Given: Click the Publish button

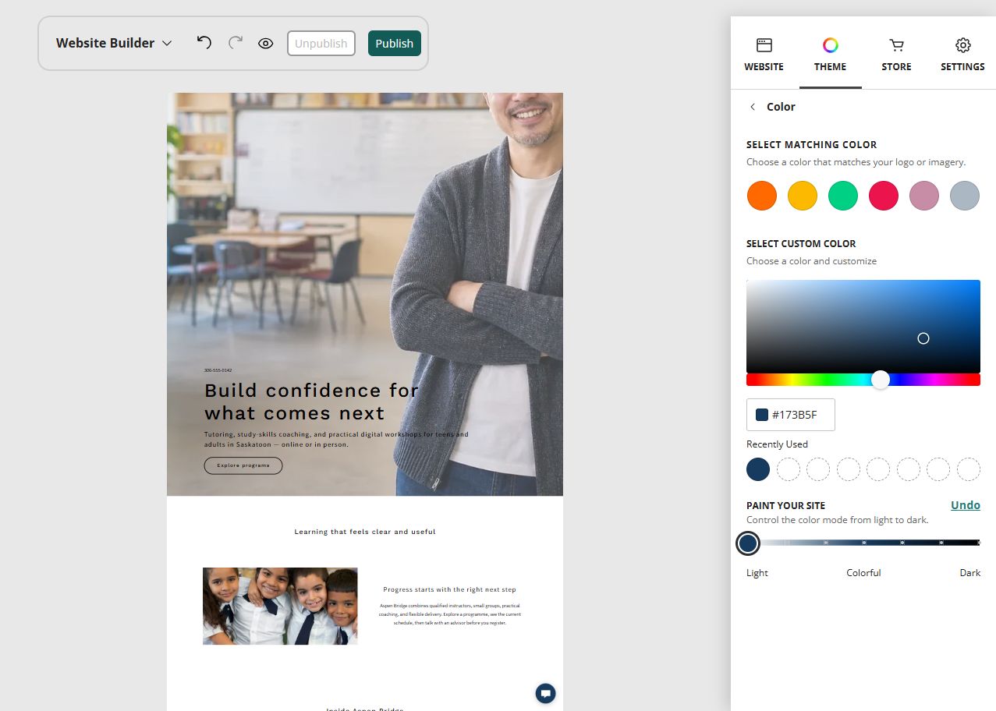Looking at the screenshot, I should click(x=394, y=43).
